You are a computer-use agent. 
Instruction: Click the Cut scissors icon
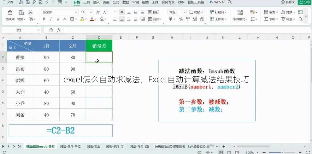click(31, 12)
